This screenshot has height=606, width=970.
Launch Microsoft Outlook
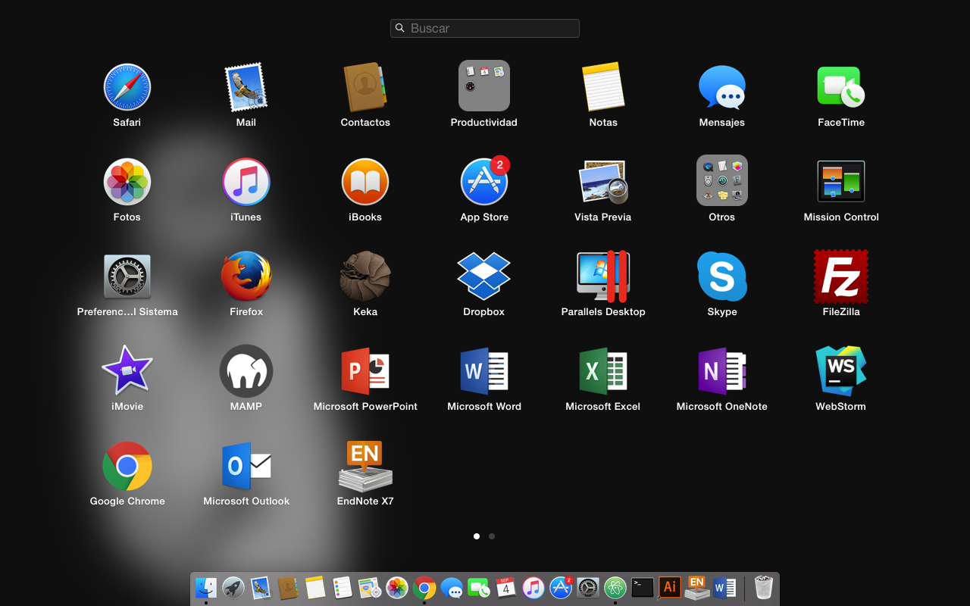tap(246, 466)
